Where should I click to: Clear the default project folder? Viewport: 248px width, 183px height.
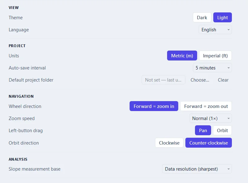point(223,80)
